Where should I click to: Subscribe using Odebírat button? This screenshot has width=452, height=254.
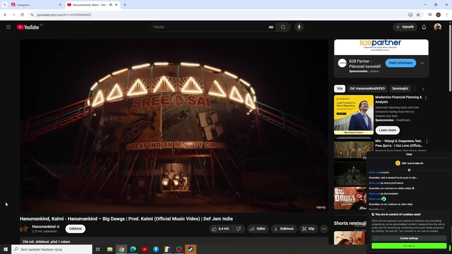tap(75, 229)
